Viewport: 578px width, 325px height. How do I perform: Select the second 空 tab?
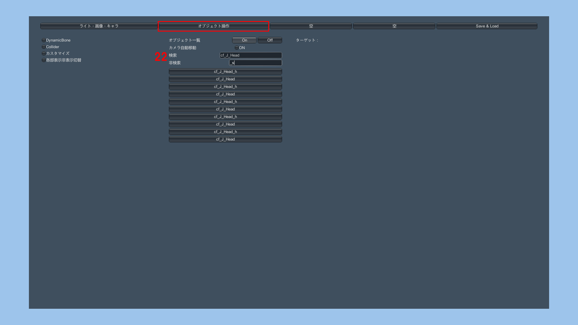point(394,26)
